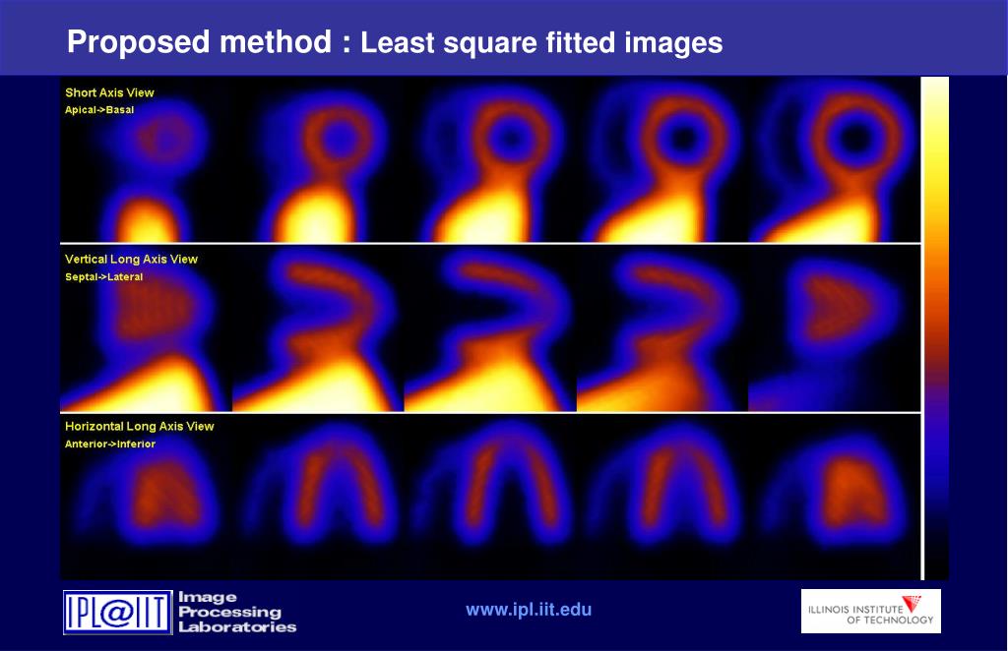1008x651 pixels.
Task: Click the Illinois Institute of Technology logo
Action: pyautogui.click(x=871, y=612)
